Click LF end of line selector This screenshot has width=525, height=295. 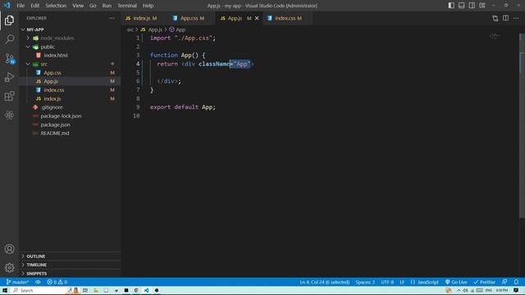tap(402, 282)
